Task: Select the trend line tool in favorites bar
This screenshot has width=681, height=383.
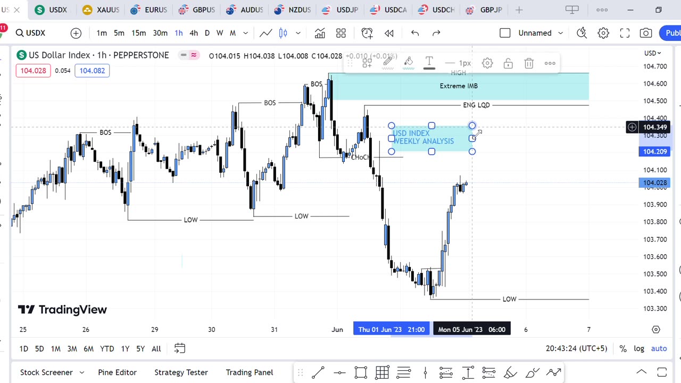Action: (x=318, y=372)
